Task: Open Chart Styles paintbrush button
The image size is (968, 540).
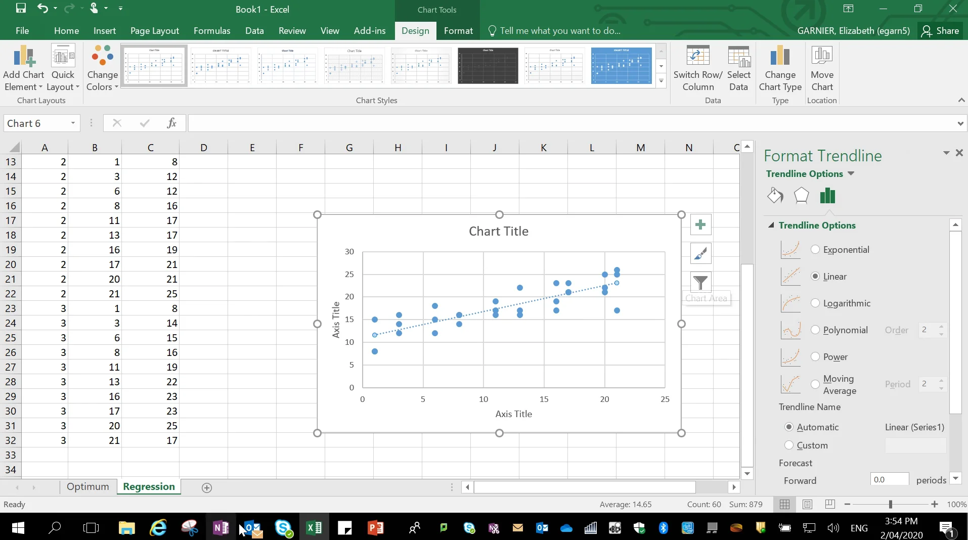Action: (x=700, y=253)
